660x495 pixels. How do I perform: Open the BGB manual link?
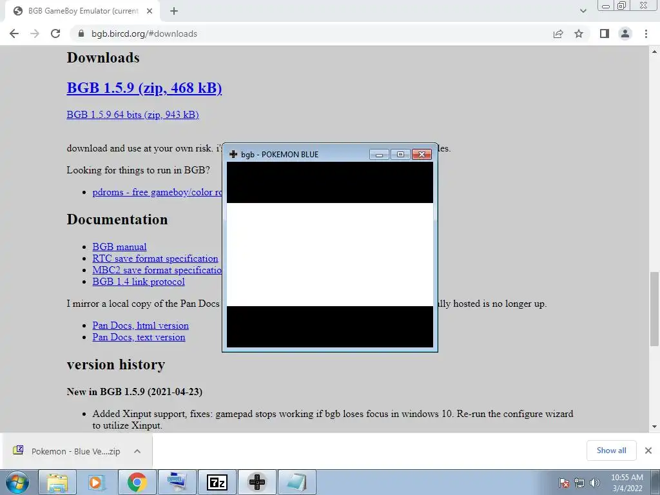[119, 247]
